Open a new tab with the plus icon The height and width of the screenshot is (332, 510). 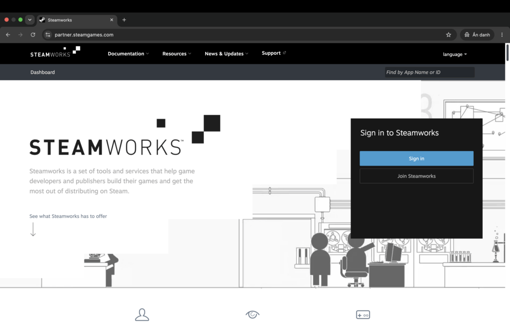pyautogui.click(x=124, y=20)
